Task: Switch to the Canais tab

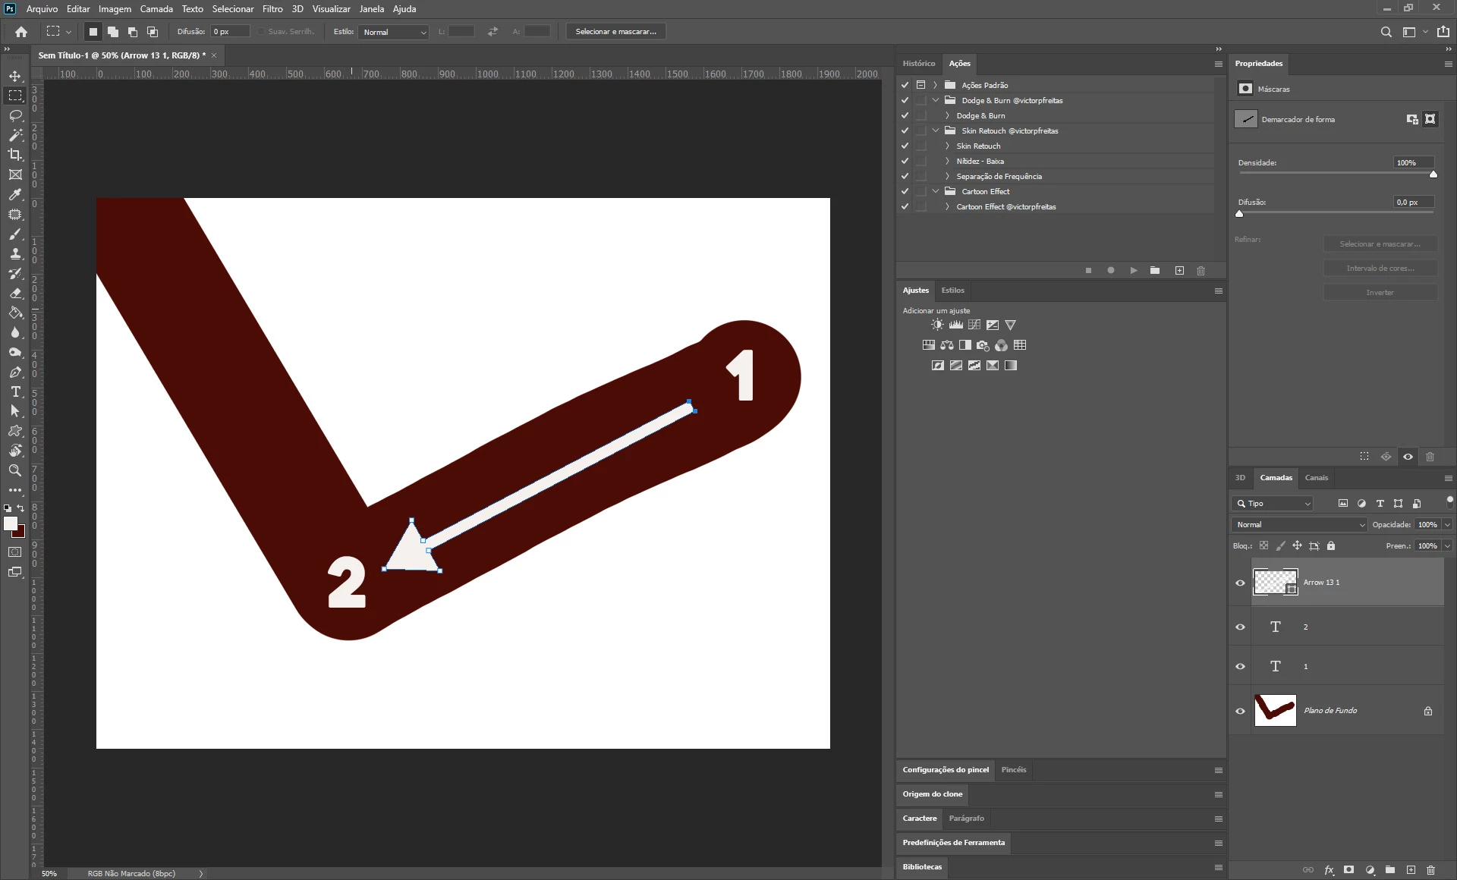Action: point(1316,478)
